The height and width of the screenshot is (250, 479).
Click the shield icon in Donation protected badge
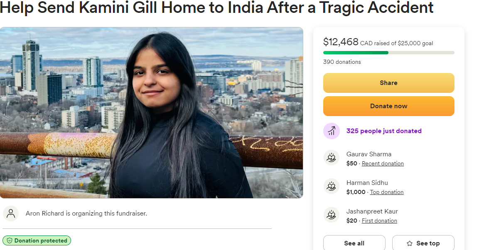point(10,240)
